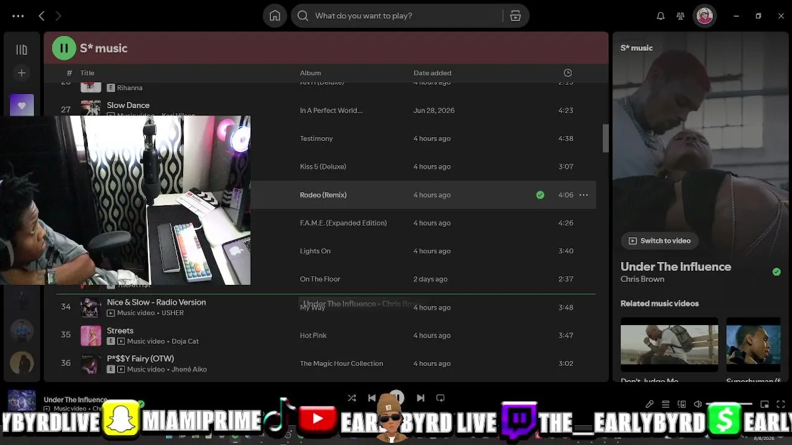Viewport: 792px width, 445px height.
Task: Toggle repeat mode
Action: point(441,398)
